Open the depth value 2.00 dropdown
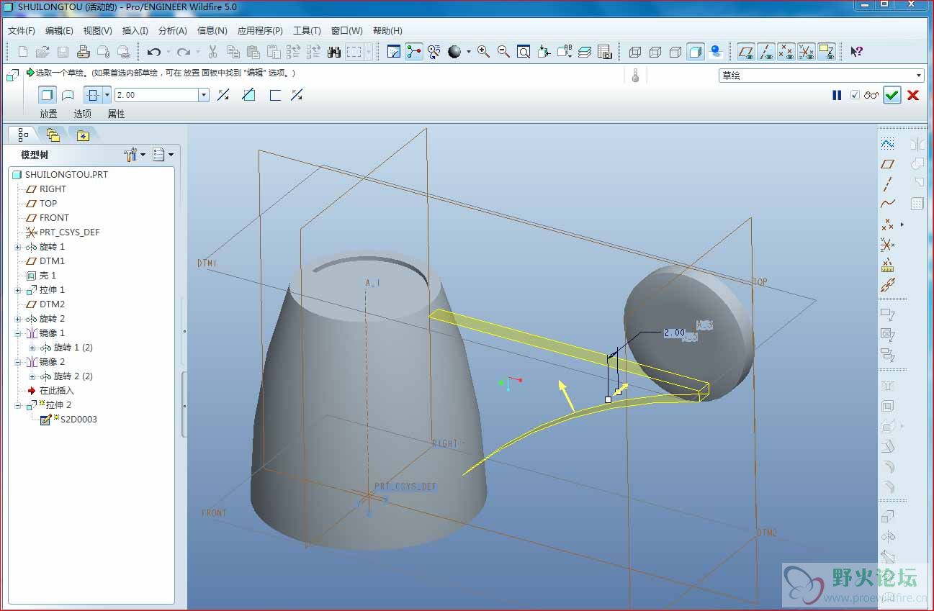 (x=204, y=95)
